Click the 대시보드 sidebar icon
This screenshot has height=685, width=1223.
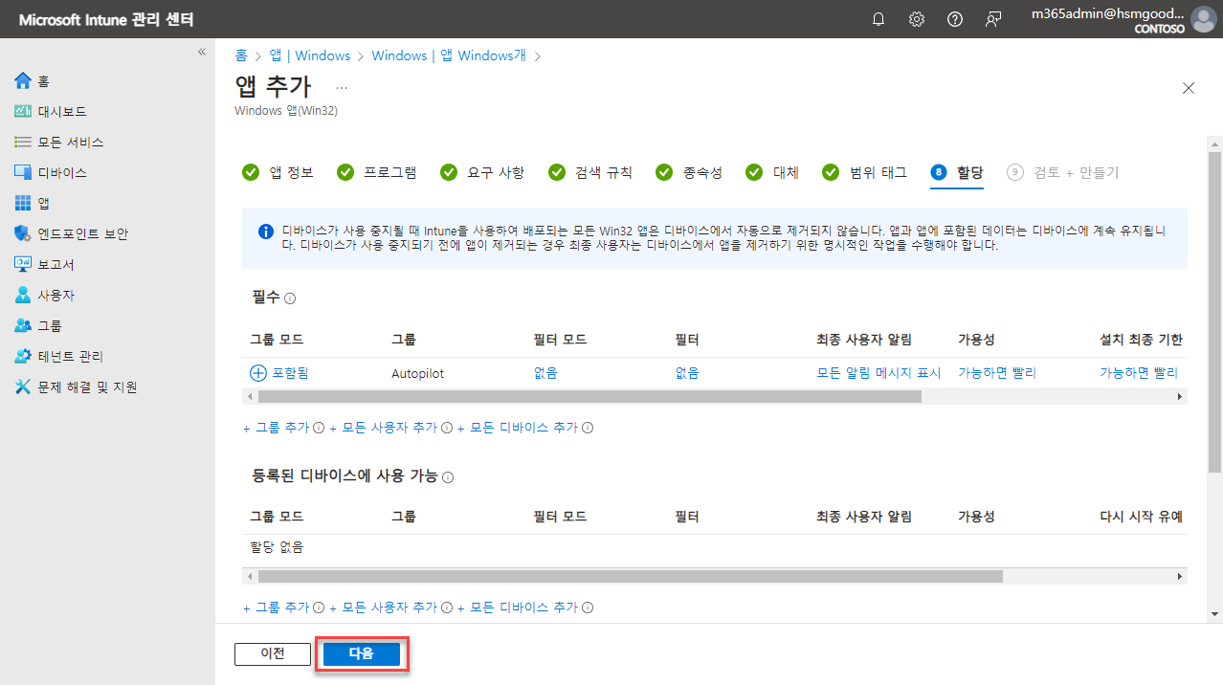point(24,111)
